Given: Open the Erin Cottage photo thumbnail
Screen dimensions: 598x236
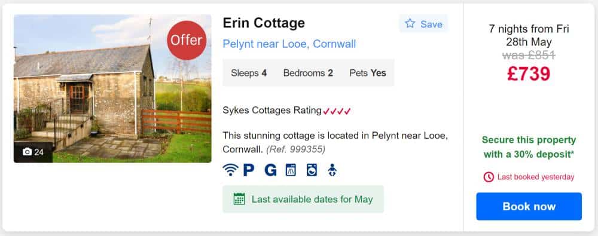Looking at the screenshot, I should [112, 88].
